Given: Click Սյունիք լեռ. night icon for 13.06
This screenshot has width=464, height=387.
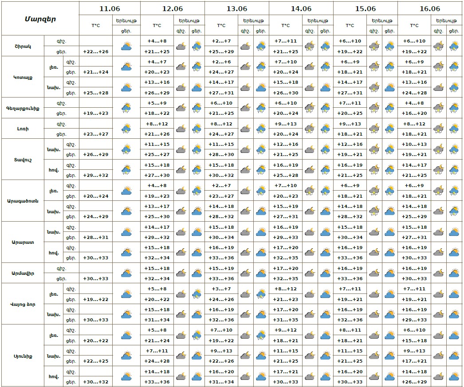Looking at the screenshot, I should click(245, 335).
